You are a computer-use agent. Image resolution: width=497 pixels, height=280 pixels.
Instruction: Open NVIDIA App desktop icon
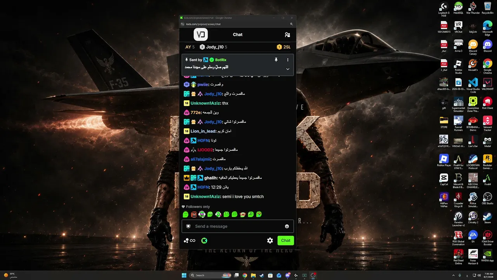pyautogui.click(x=487, y=256)
